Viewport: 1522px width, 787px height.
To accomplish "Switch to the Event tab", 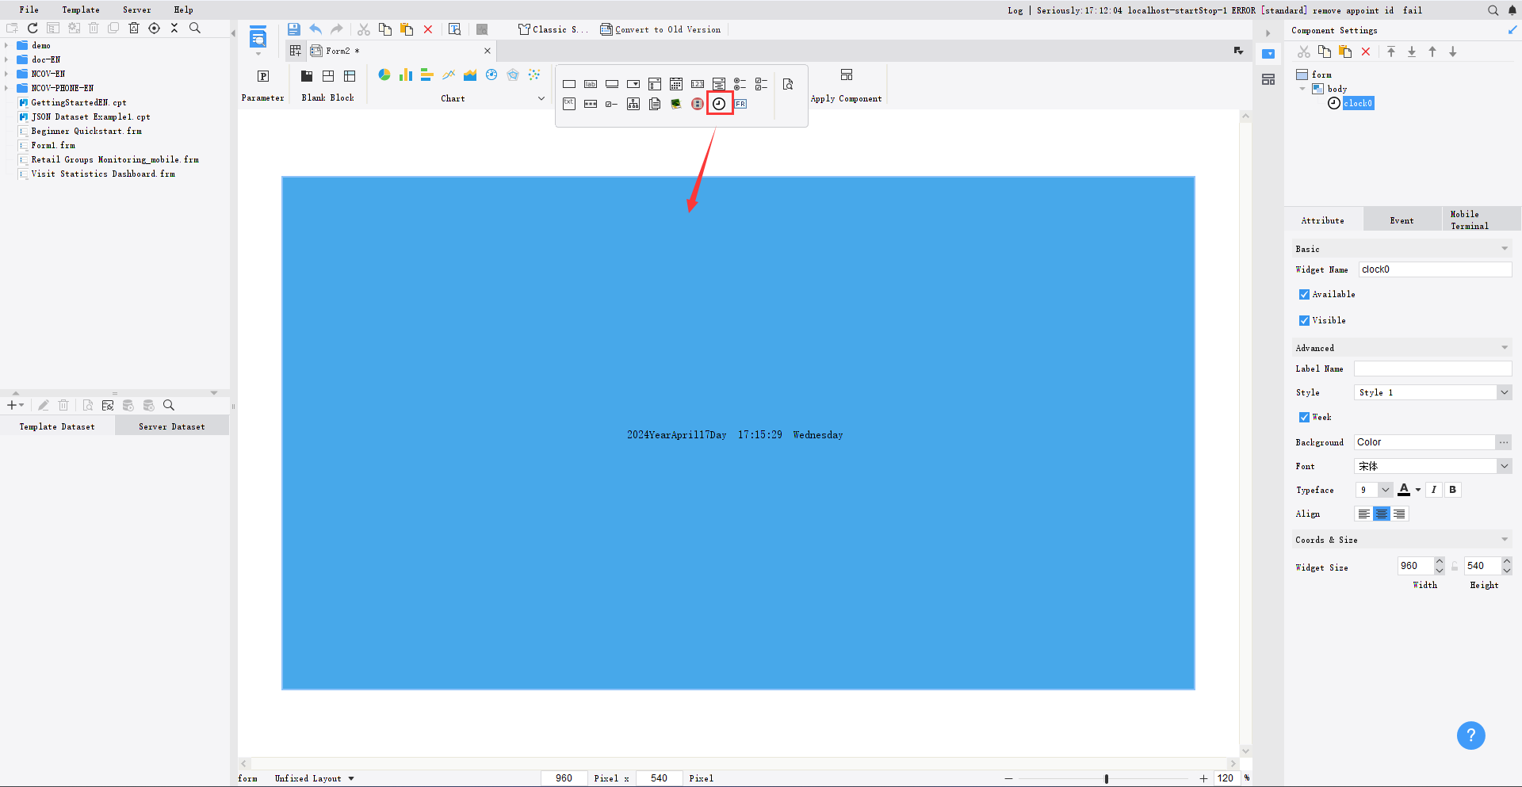I will click(1402, 220).
